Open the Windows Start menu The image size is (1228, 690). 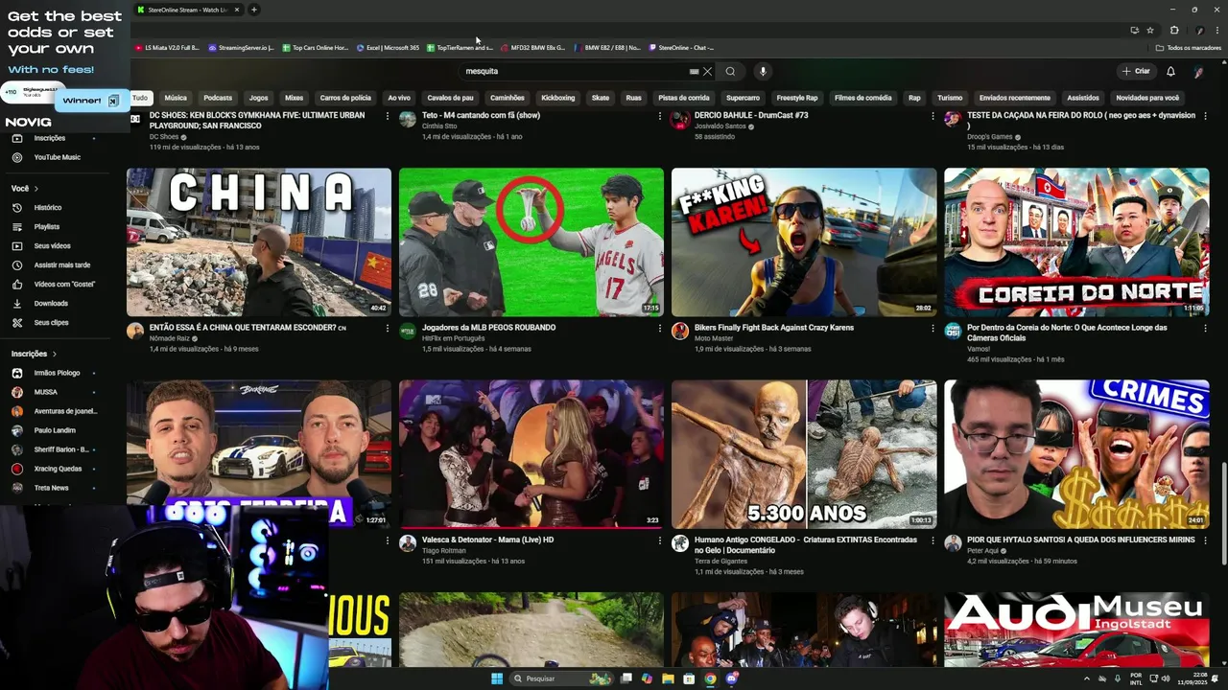(x=497, y=678)
